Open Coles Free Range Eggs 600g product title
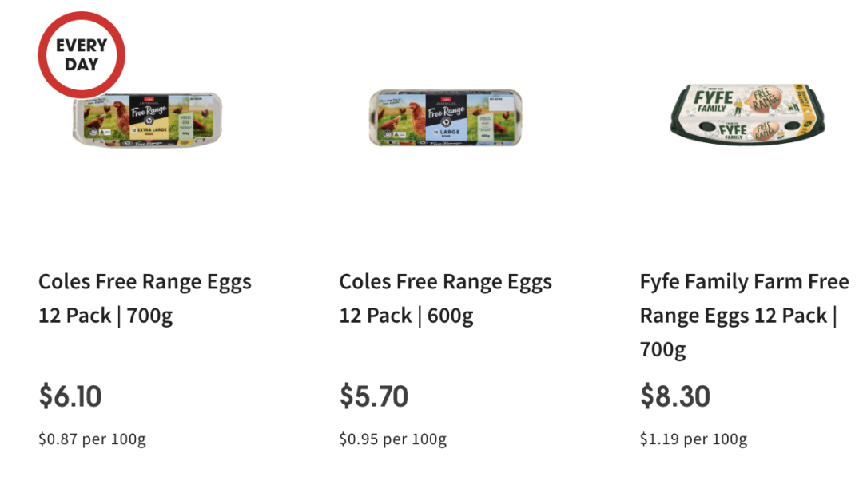Screen dimensions: 863x493 tap(445, 298)
